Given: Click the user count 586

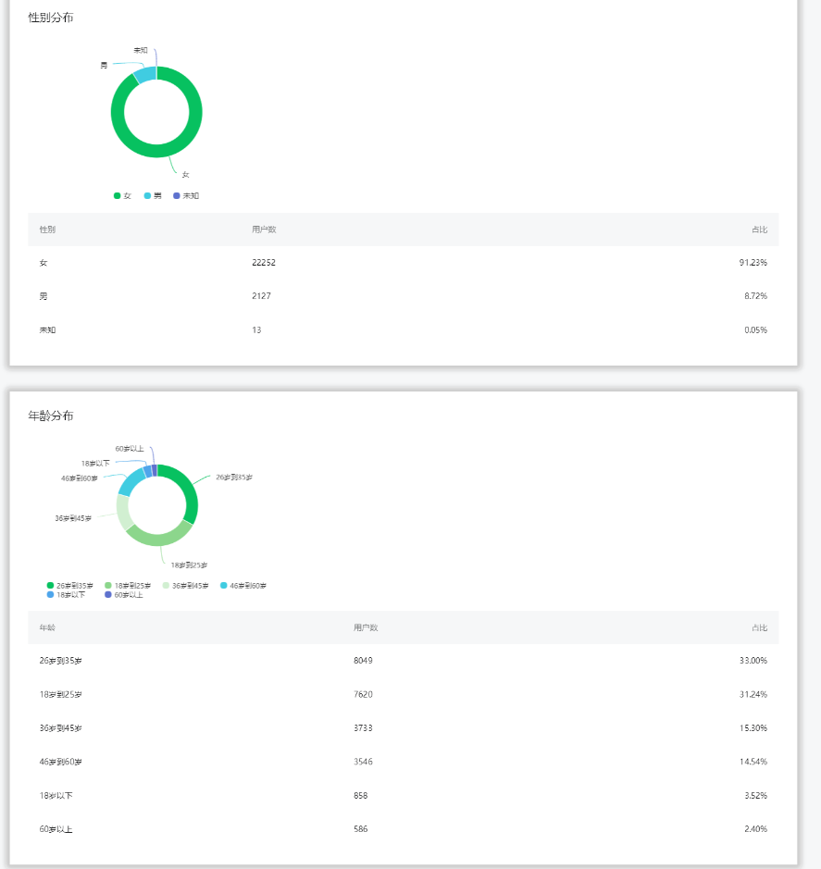Looking at the screenshot, I should point(361,829).
